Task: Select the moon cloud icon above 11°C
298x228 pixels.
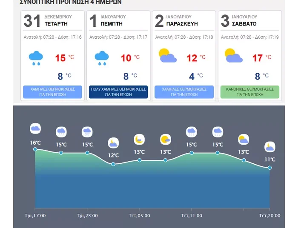Action: pyautogui.click(x=269, y=147)
